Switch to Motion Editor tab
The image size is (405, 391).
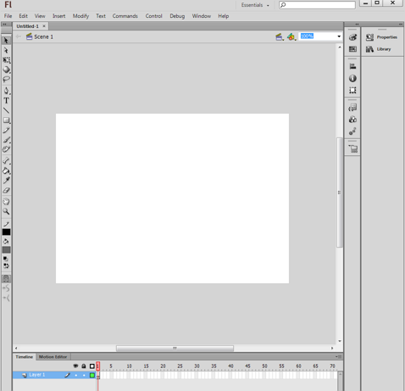coord(53,357)
